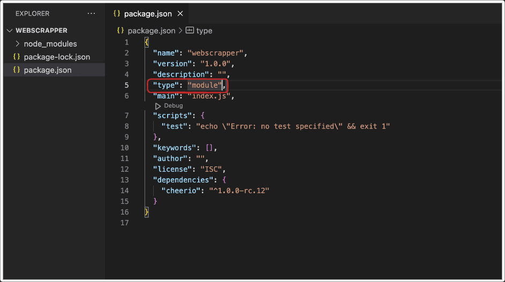The image size is (505, 282).
Task: Click the "scripts" key on line 7
Action: [x=172, y=116]
